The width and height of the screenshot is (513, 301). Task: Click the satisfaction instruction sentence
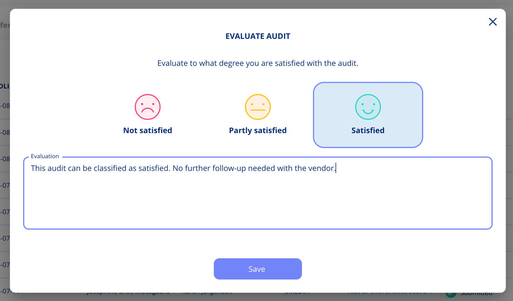coord(258,63)
